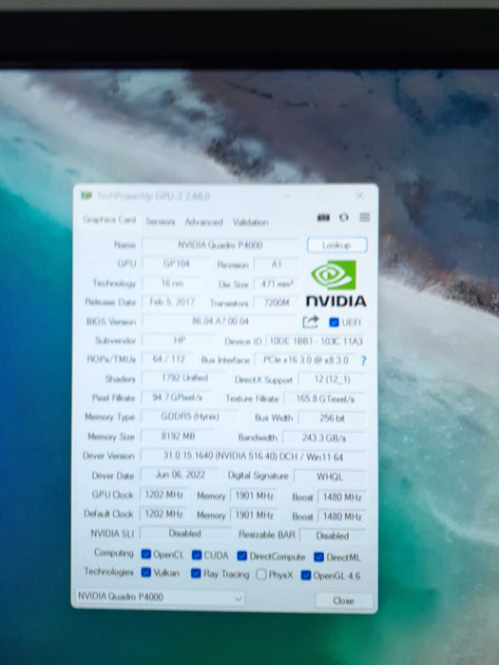The height and width of the screenshot is (665, 499).
Task: Click the Driver Version value 31.0.15.1640
Action: pos(254,456)
